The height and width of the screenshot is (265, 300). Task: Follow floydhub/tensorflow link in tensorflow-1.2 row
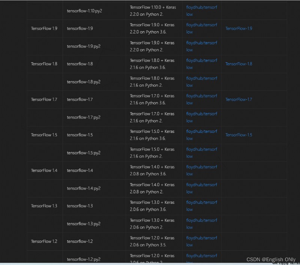pos(202,241)
